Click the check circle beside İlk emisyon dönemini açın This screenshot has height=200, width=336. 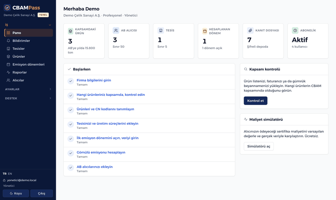(x=71, y=139)
